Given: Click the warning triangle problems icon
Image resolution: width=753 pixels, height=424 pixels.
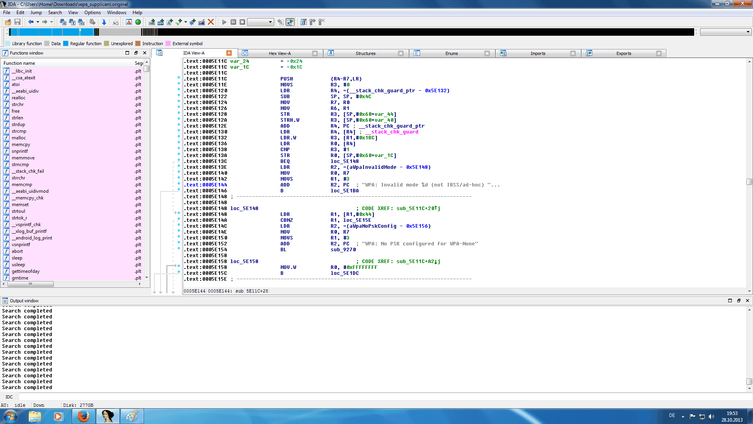Looking at the screenshot, I should [129, 22].
